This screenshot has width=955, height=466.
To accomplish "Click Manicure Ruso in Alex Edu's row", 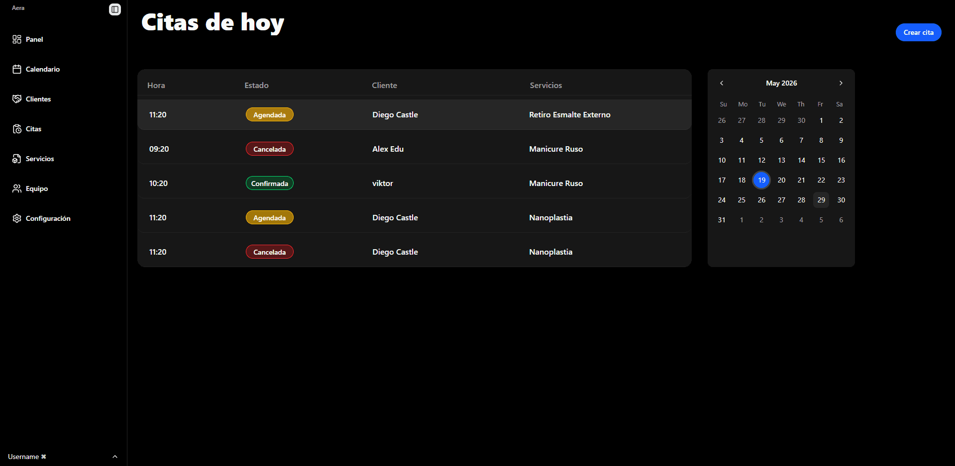I will tap(556, 149).
